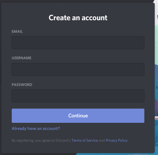
Task: Click the Continue button
Action: point(78,116)
